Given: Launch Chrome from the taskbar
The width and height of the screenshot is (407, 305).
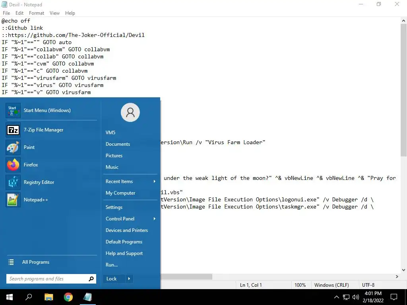Looking at the screenshot, I should [x=68, y=297].
